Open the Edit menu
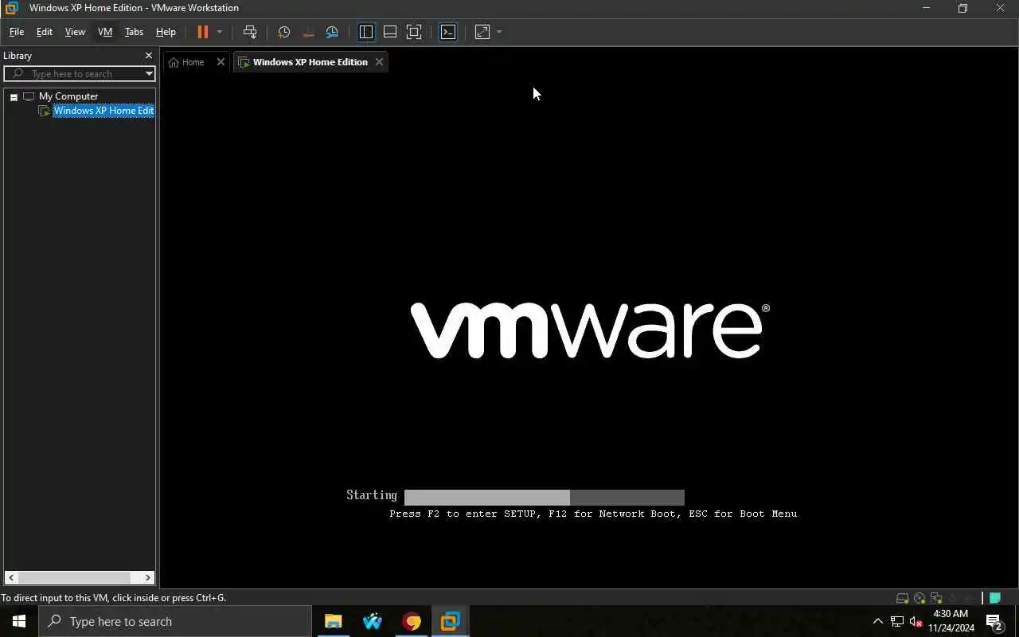1019x637 pixels. click(45, 32)
